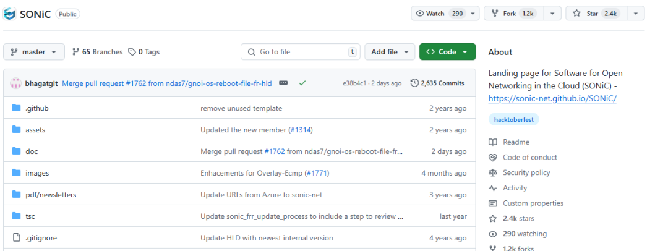Open the Readme book icon link
The image size is (668, 251).
493,142
